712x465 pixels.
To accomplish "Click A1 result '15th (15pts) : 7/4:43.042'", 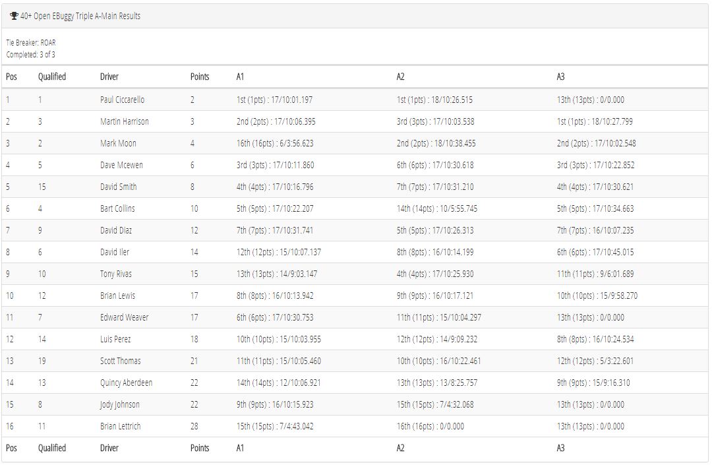I will point(275,427).
